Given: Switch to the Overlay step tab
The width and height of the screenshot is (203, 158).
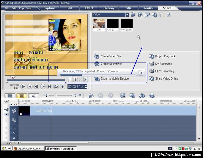Looking at the screenshot, I should (x=109, y=8).
